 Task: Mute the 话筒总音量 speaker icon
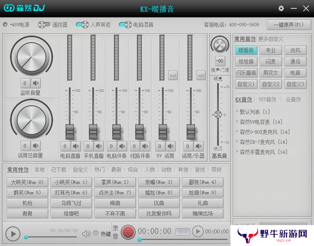pyautogui.click(x=35, y=146)
